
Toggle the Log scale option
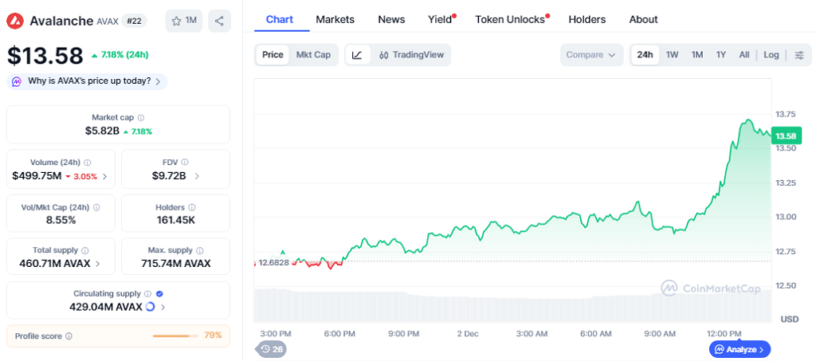771,55
